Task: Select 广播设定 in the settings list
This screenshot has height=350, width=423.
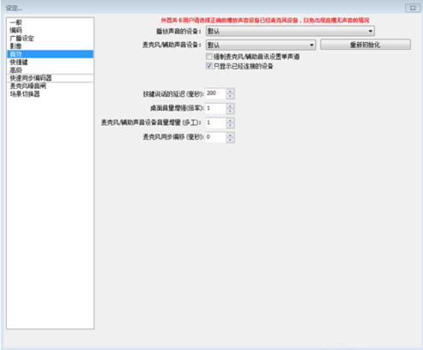Action: 50,38
